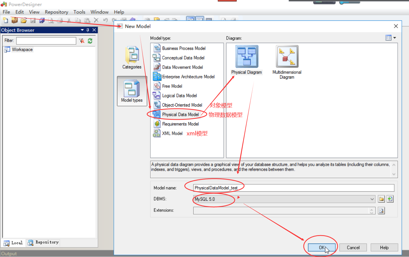Click the Help button in dialog
Image resolution: width=409 pixels, height=257 pixels.
coord(384,248)
